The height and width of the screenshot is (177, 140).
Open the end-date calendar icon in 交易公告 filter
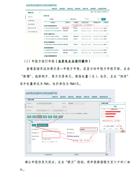tap(98, 19)
